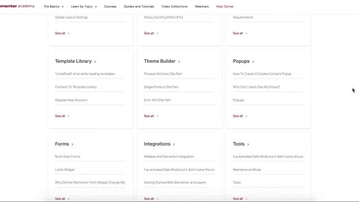Open Guides and Tutorials menu item
Image resolution: width=359 pixels, height=202 pixels.
click(139, 7)
